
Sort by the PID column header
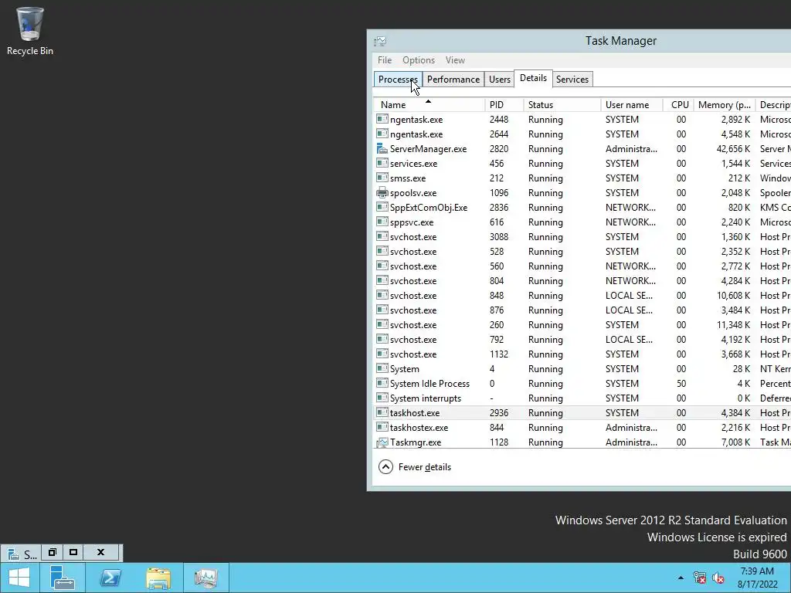(x=503, y=105)
